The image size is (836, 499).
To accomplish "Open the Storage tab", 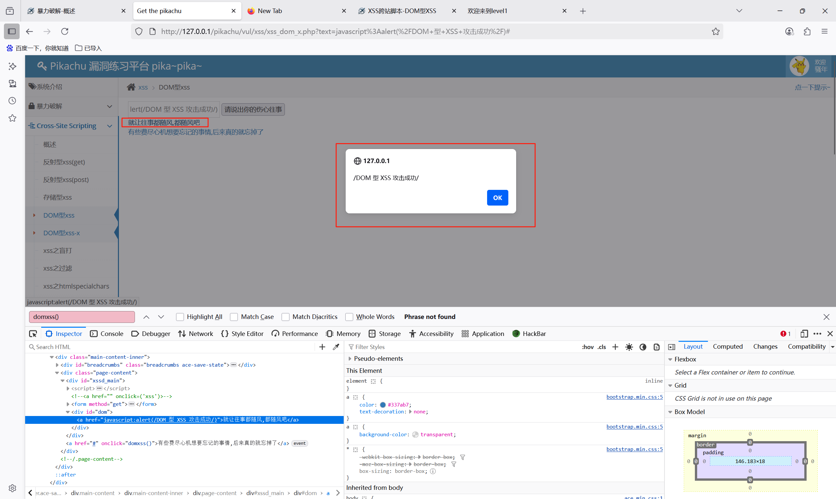I will coord(385,334).
